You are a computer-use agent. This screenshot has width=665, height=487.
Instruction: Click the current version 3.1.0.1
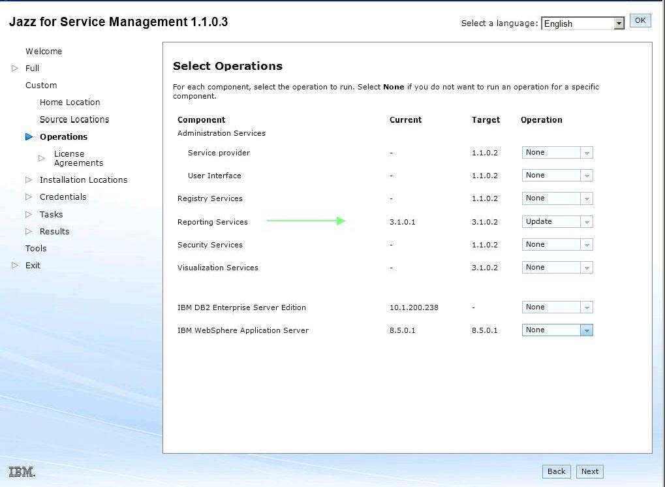click(403, 222)
